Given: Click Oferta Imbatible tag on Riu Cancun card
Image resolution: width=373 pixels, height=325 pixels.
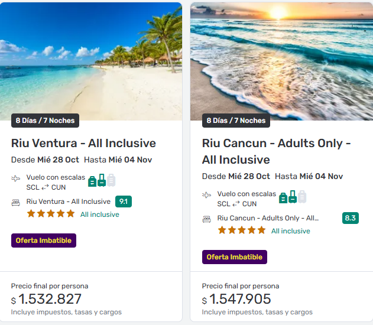Looking at the screenshot, I should pyautogui.click(x=235, y=257).
